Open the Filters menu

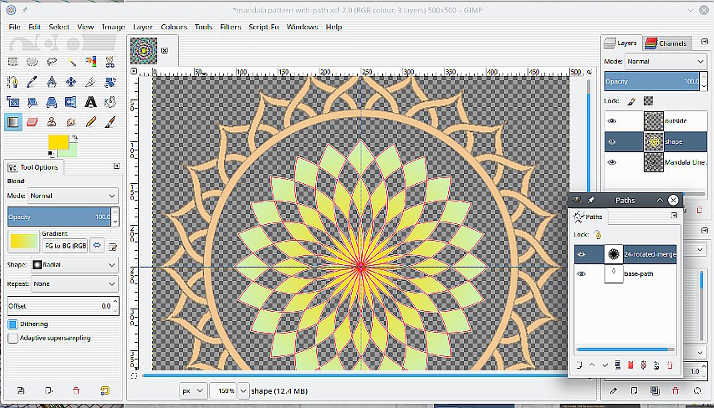[x=230, y=27]
